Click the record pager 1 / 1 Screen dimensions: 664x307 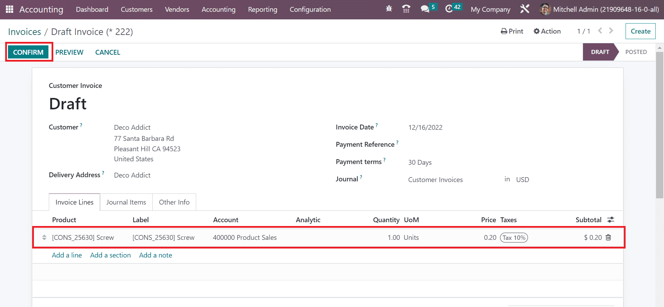point(583,31)
